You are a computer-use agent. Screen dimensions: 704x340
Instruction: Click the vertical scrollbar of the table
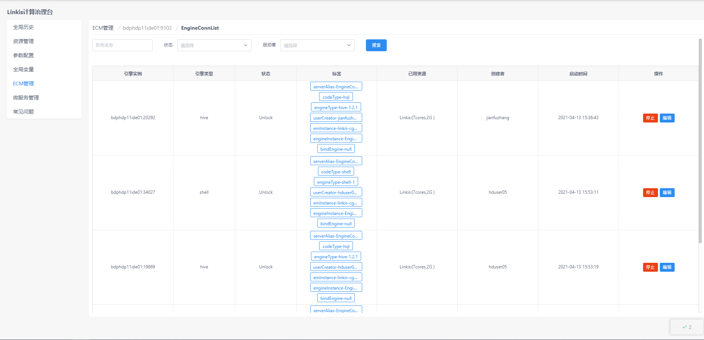[700, 141]
